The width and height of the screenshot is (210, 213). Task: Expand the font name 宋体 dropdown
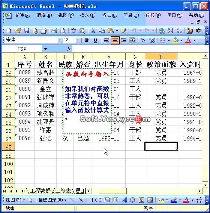coord(60,40)
